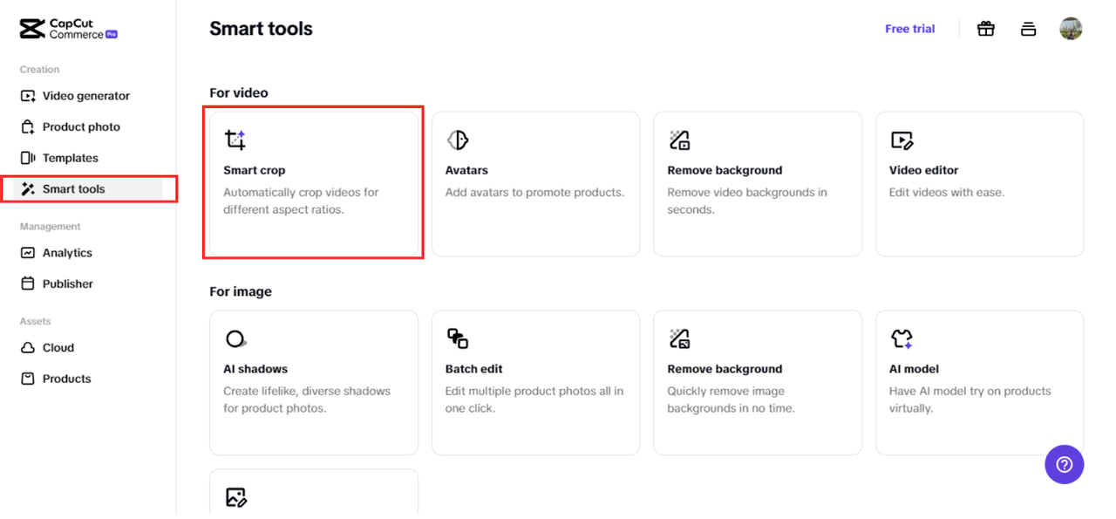Screen dimensions: 1116x519
Task: Click the Batch edit icon
Action: pyautogui.click(x=458, y=338)
